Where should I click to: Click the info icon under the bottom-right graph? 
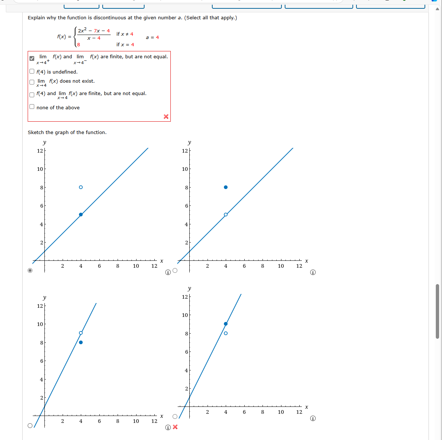point(312,418)
